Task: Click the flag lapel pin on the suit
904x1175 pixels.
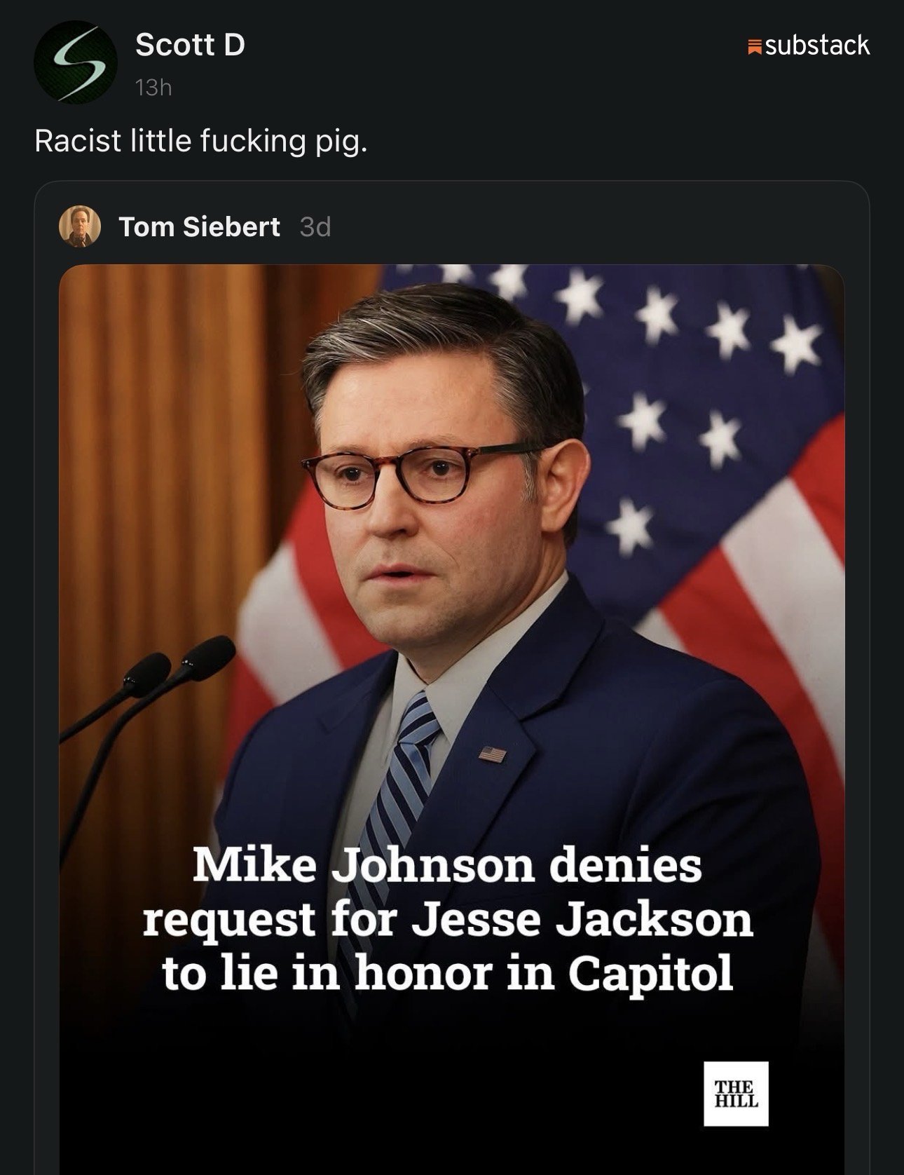Action: tap(493, 754)
